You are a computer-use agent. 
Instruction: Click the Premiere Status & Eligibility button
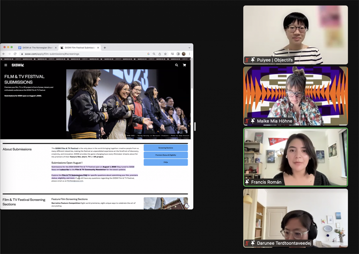point(166,155)
